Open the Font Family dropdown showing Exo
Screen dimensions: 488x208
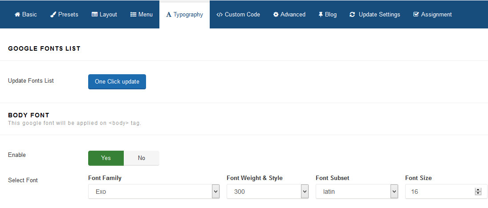point(154,192)
